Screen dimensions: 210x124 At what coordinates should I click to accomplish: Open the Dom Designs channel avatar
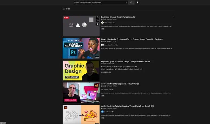tap(102, 112)
